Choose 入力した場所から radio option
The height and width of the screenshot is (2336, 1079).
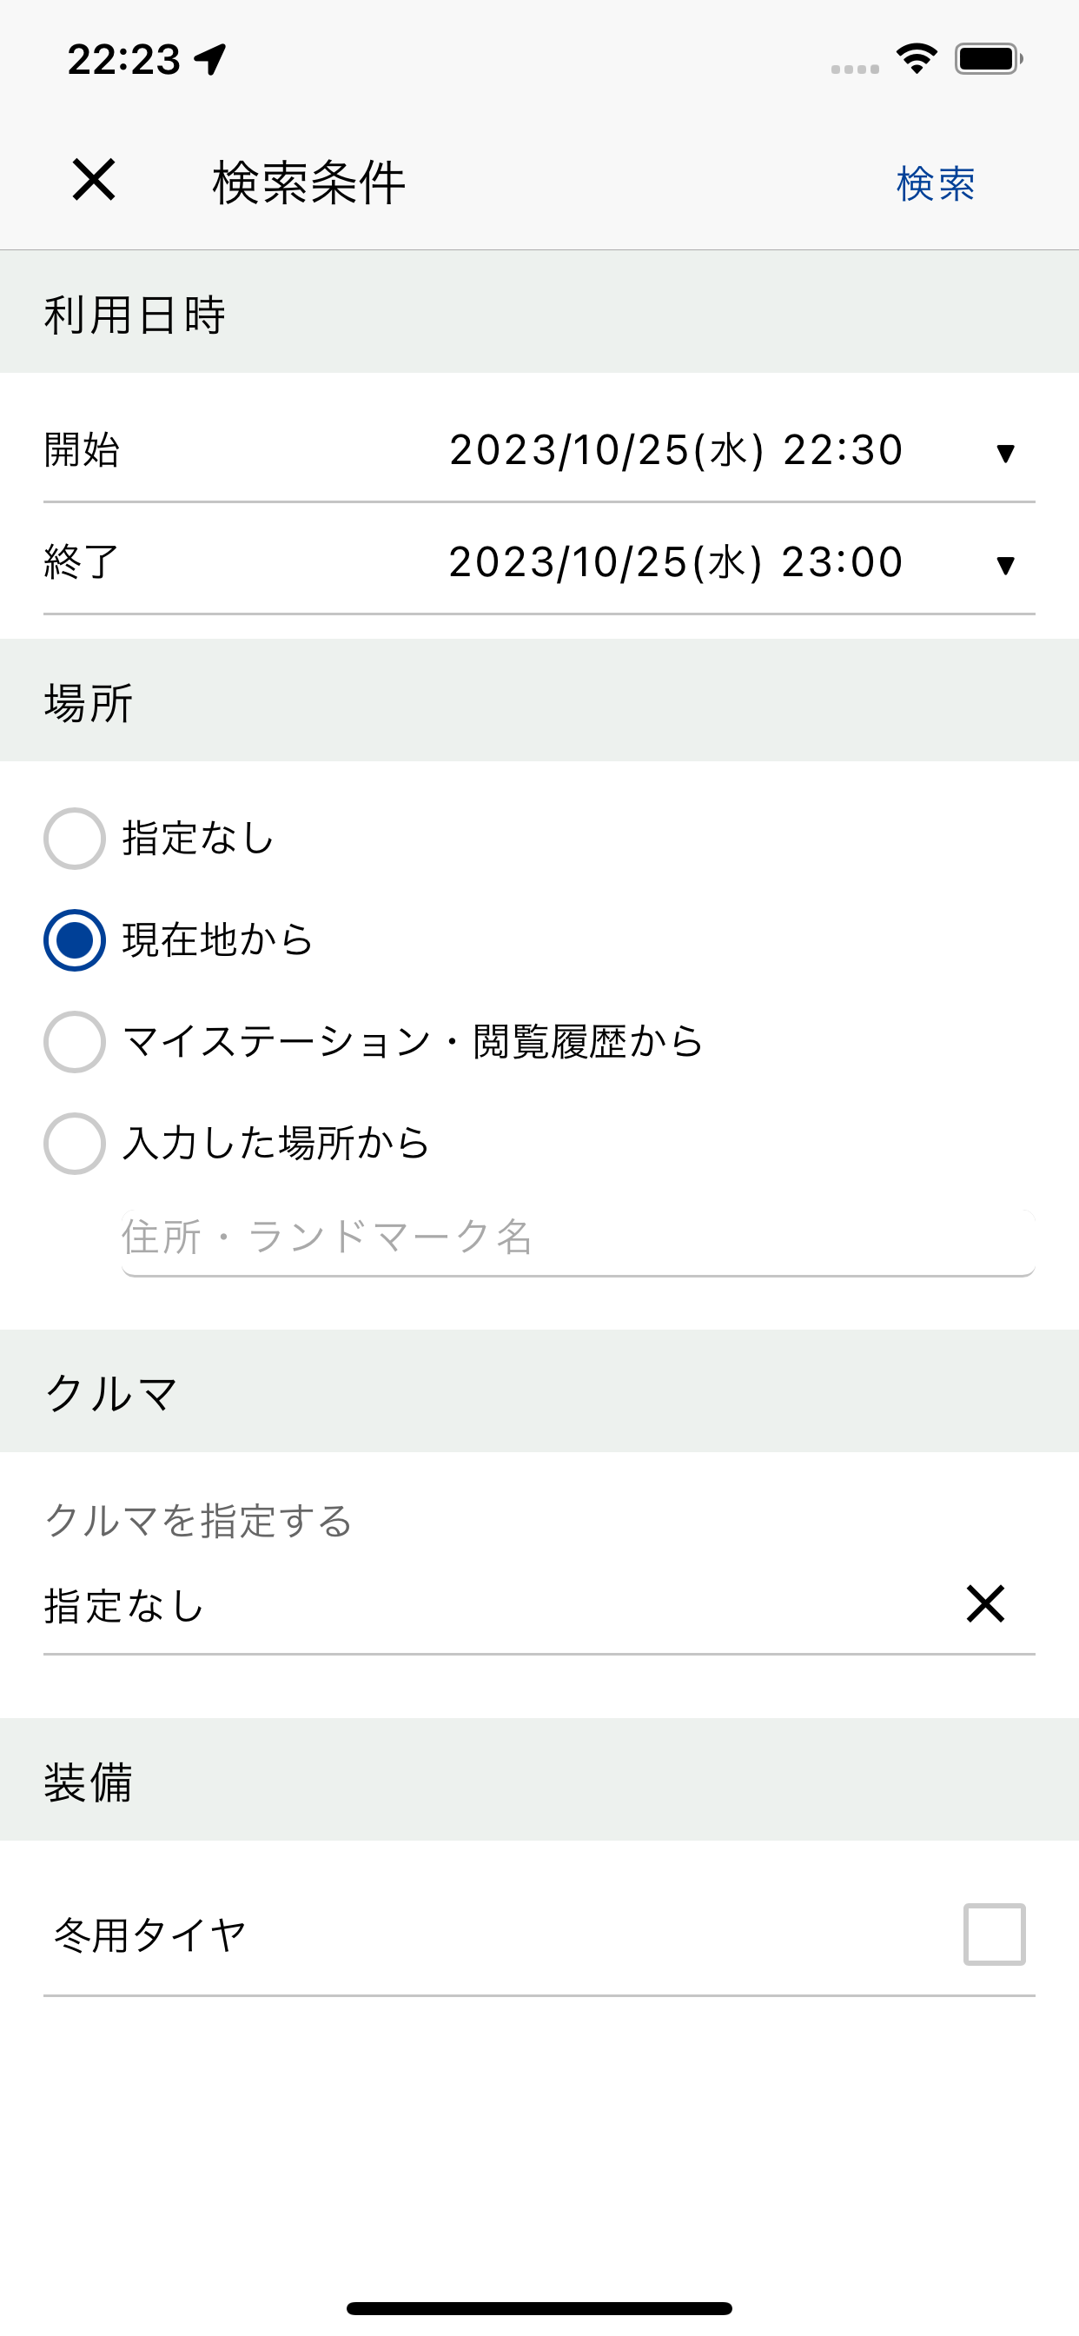(x=75, y=1144)
